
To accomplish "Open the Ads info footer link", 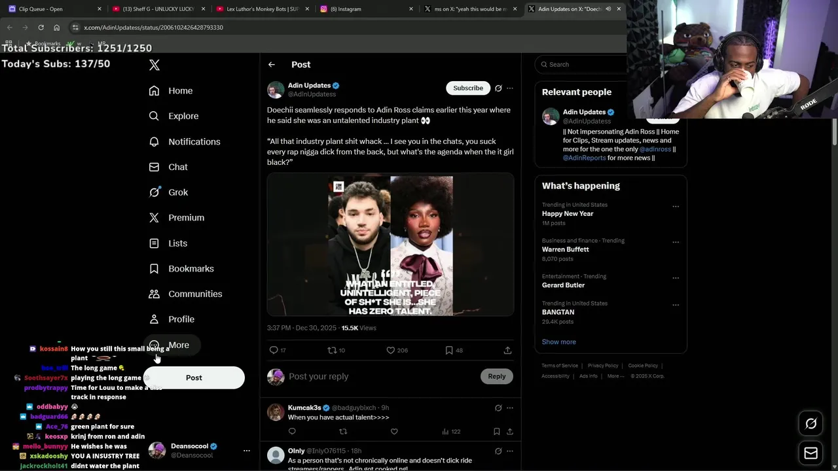I will tap(589, 376).
